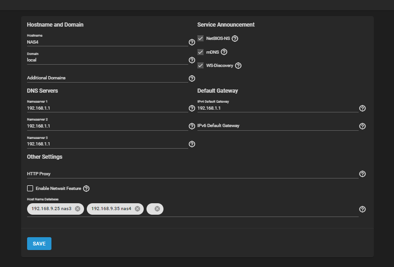Enable Netwait Feature checkbox
Image resolution: width=394 pixels, height=267 pixels.
(x=30, y=188)
